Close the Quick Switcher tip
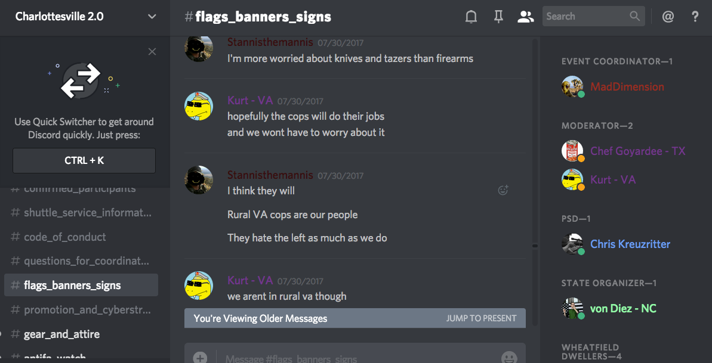Image resolution: width=712 pixels, height=363 pixels. coord(152,52)
